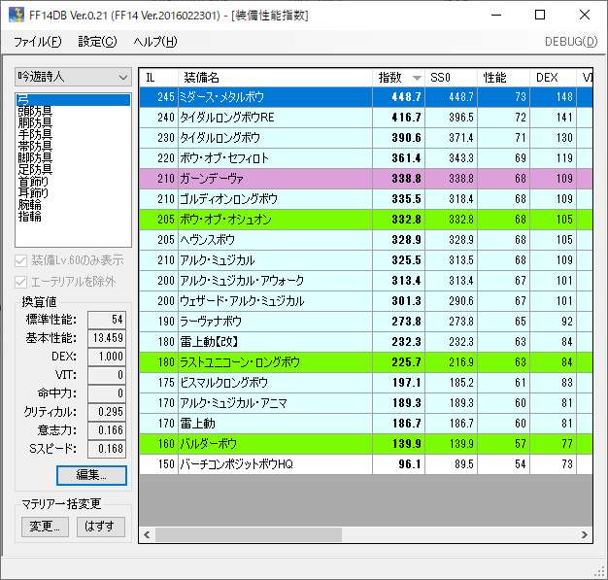This screenshot has height=580, width=608.
Task: Open the ファイル(F) menu
Action: point(37,42)
